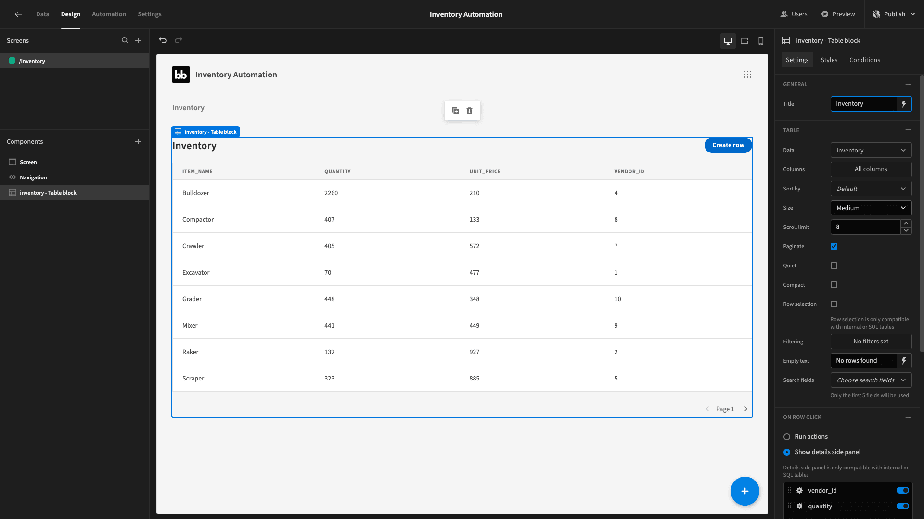Expand the Choose search fields dropdown
924x519 pixels.
point(871,380)
